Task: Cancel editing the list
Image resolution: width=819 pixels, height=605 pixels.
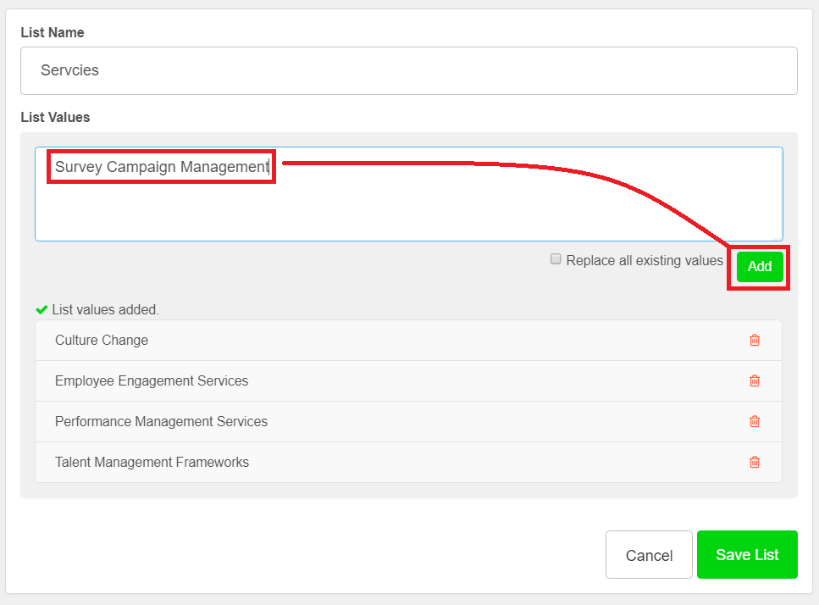Action: [x=649, y=555]
